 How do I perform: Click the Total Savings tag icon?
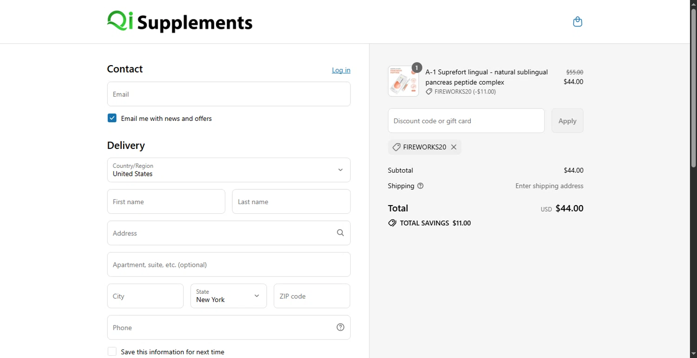click(x=392, y=223)
